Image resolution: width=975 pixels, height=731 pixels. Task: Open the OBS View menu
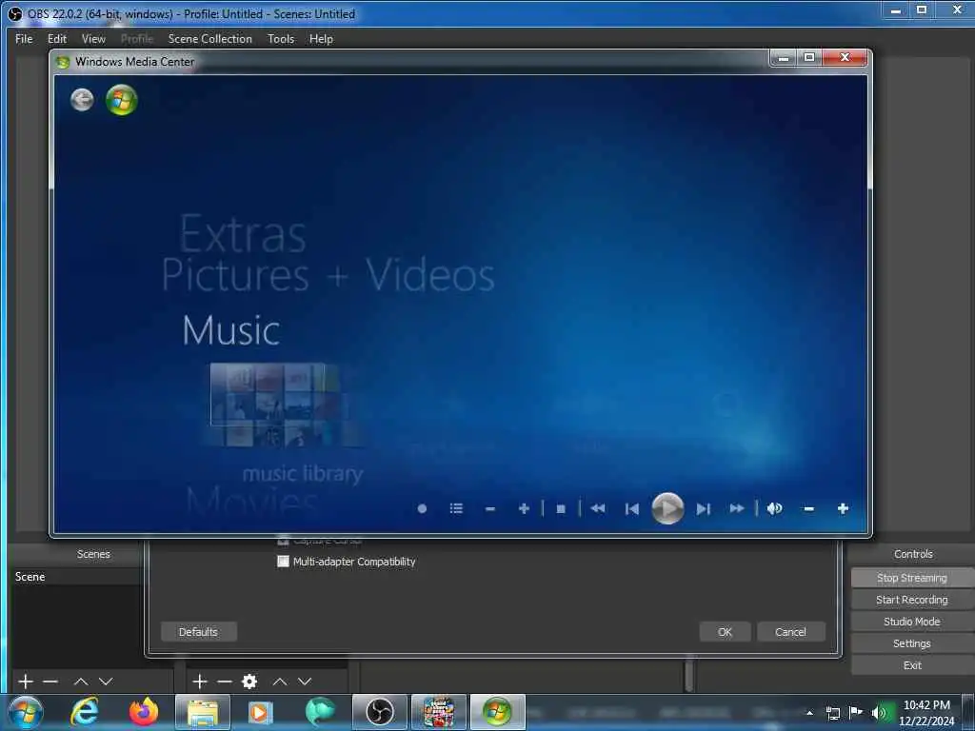coord(93,38)
